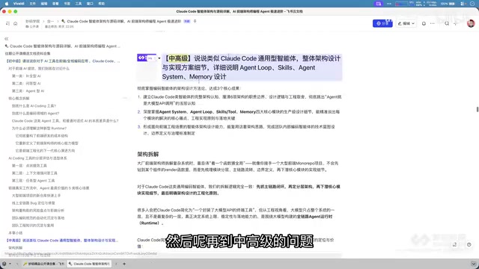Open a new browser tab with plus
Screen dimensions: 479x269
click(124, 264)
